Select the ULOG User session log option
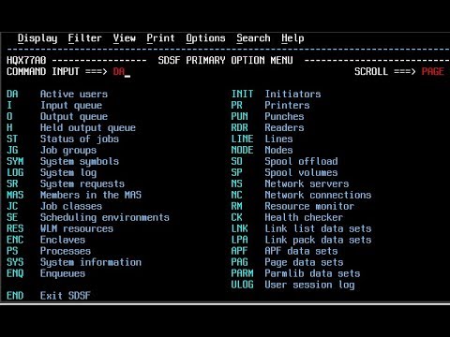Image resolution: width=450 pixels, height=337 pixels. coord(293,285)
